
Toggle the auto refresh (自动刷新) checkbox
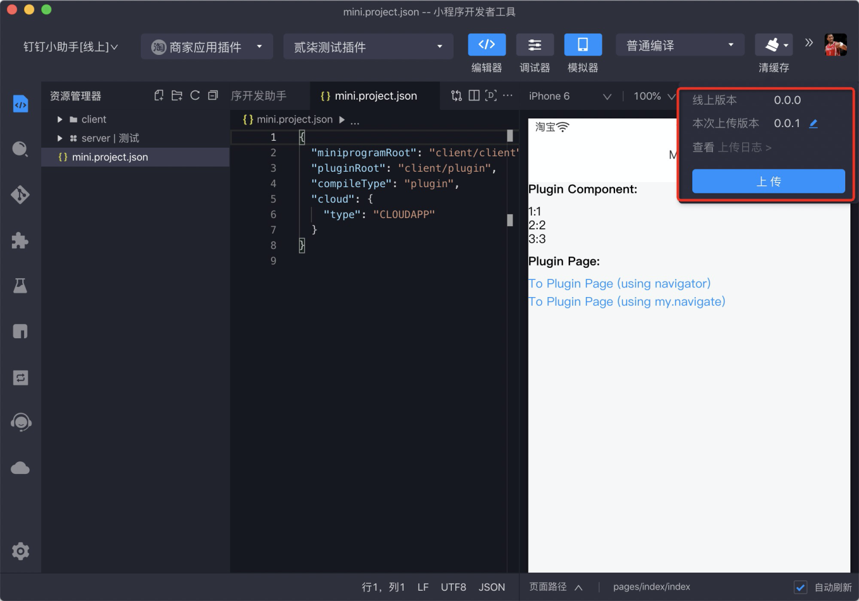(x=801, y=587)
